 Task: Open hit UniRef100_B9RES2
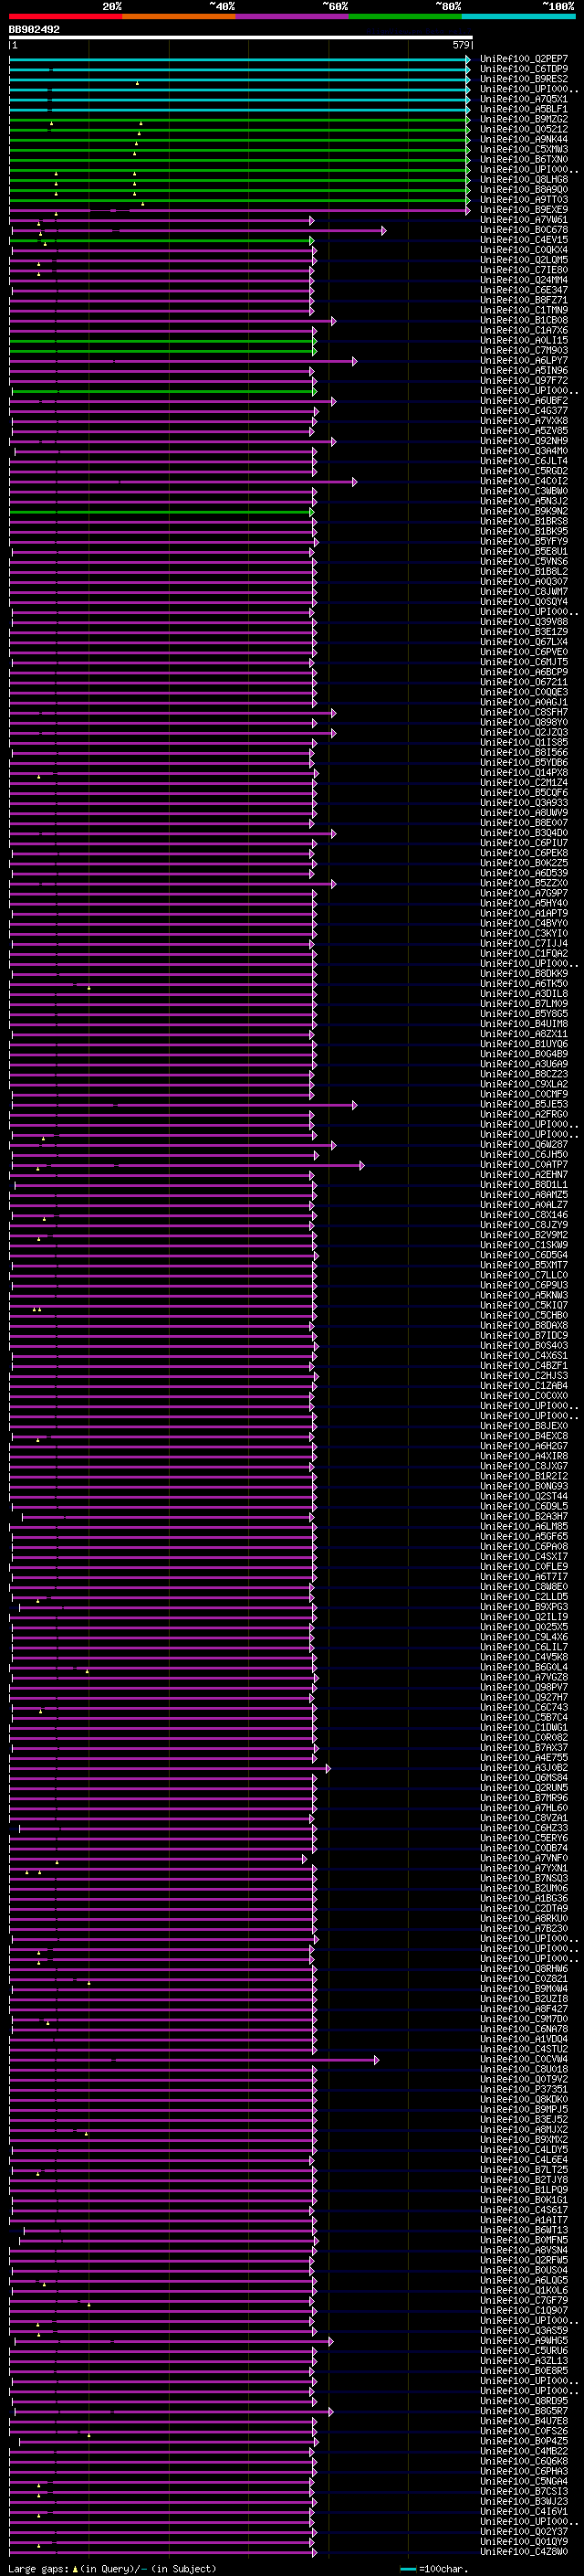coord(523,79)
